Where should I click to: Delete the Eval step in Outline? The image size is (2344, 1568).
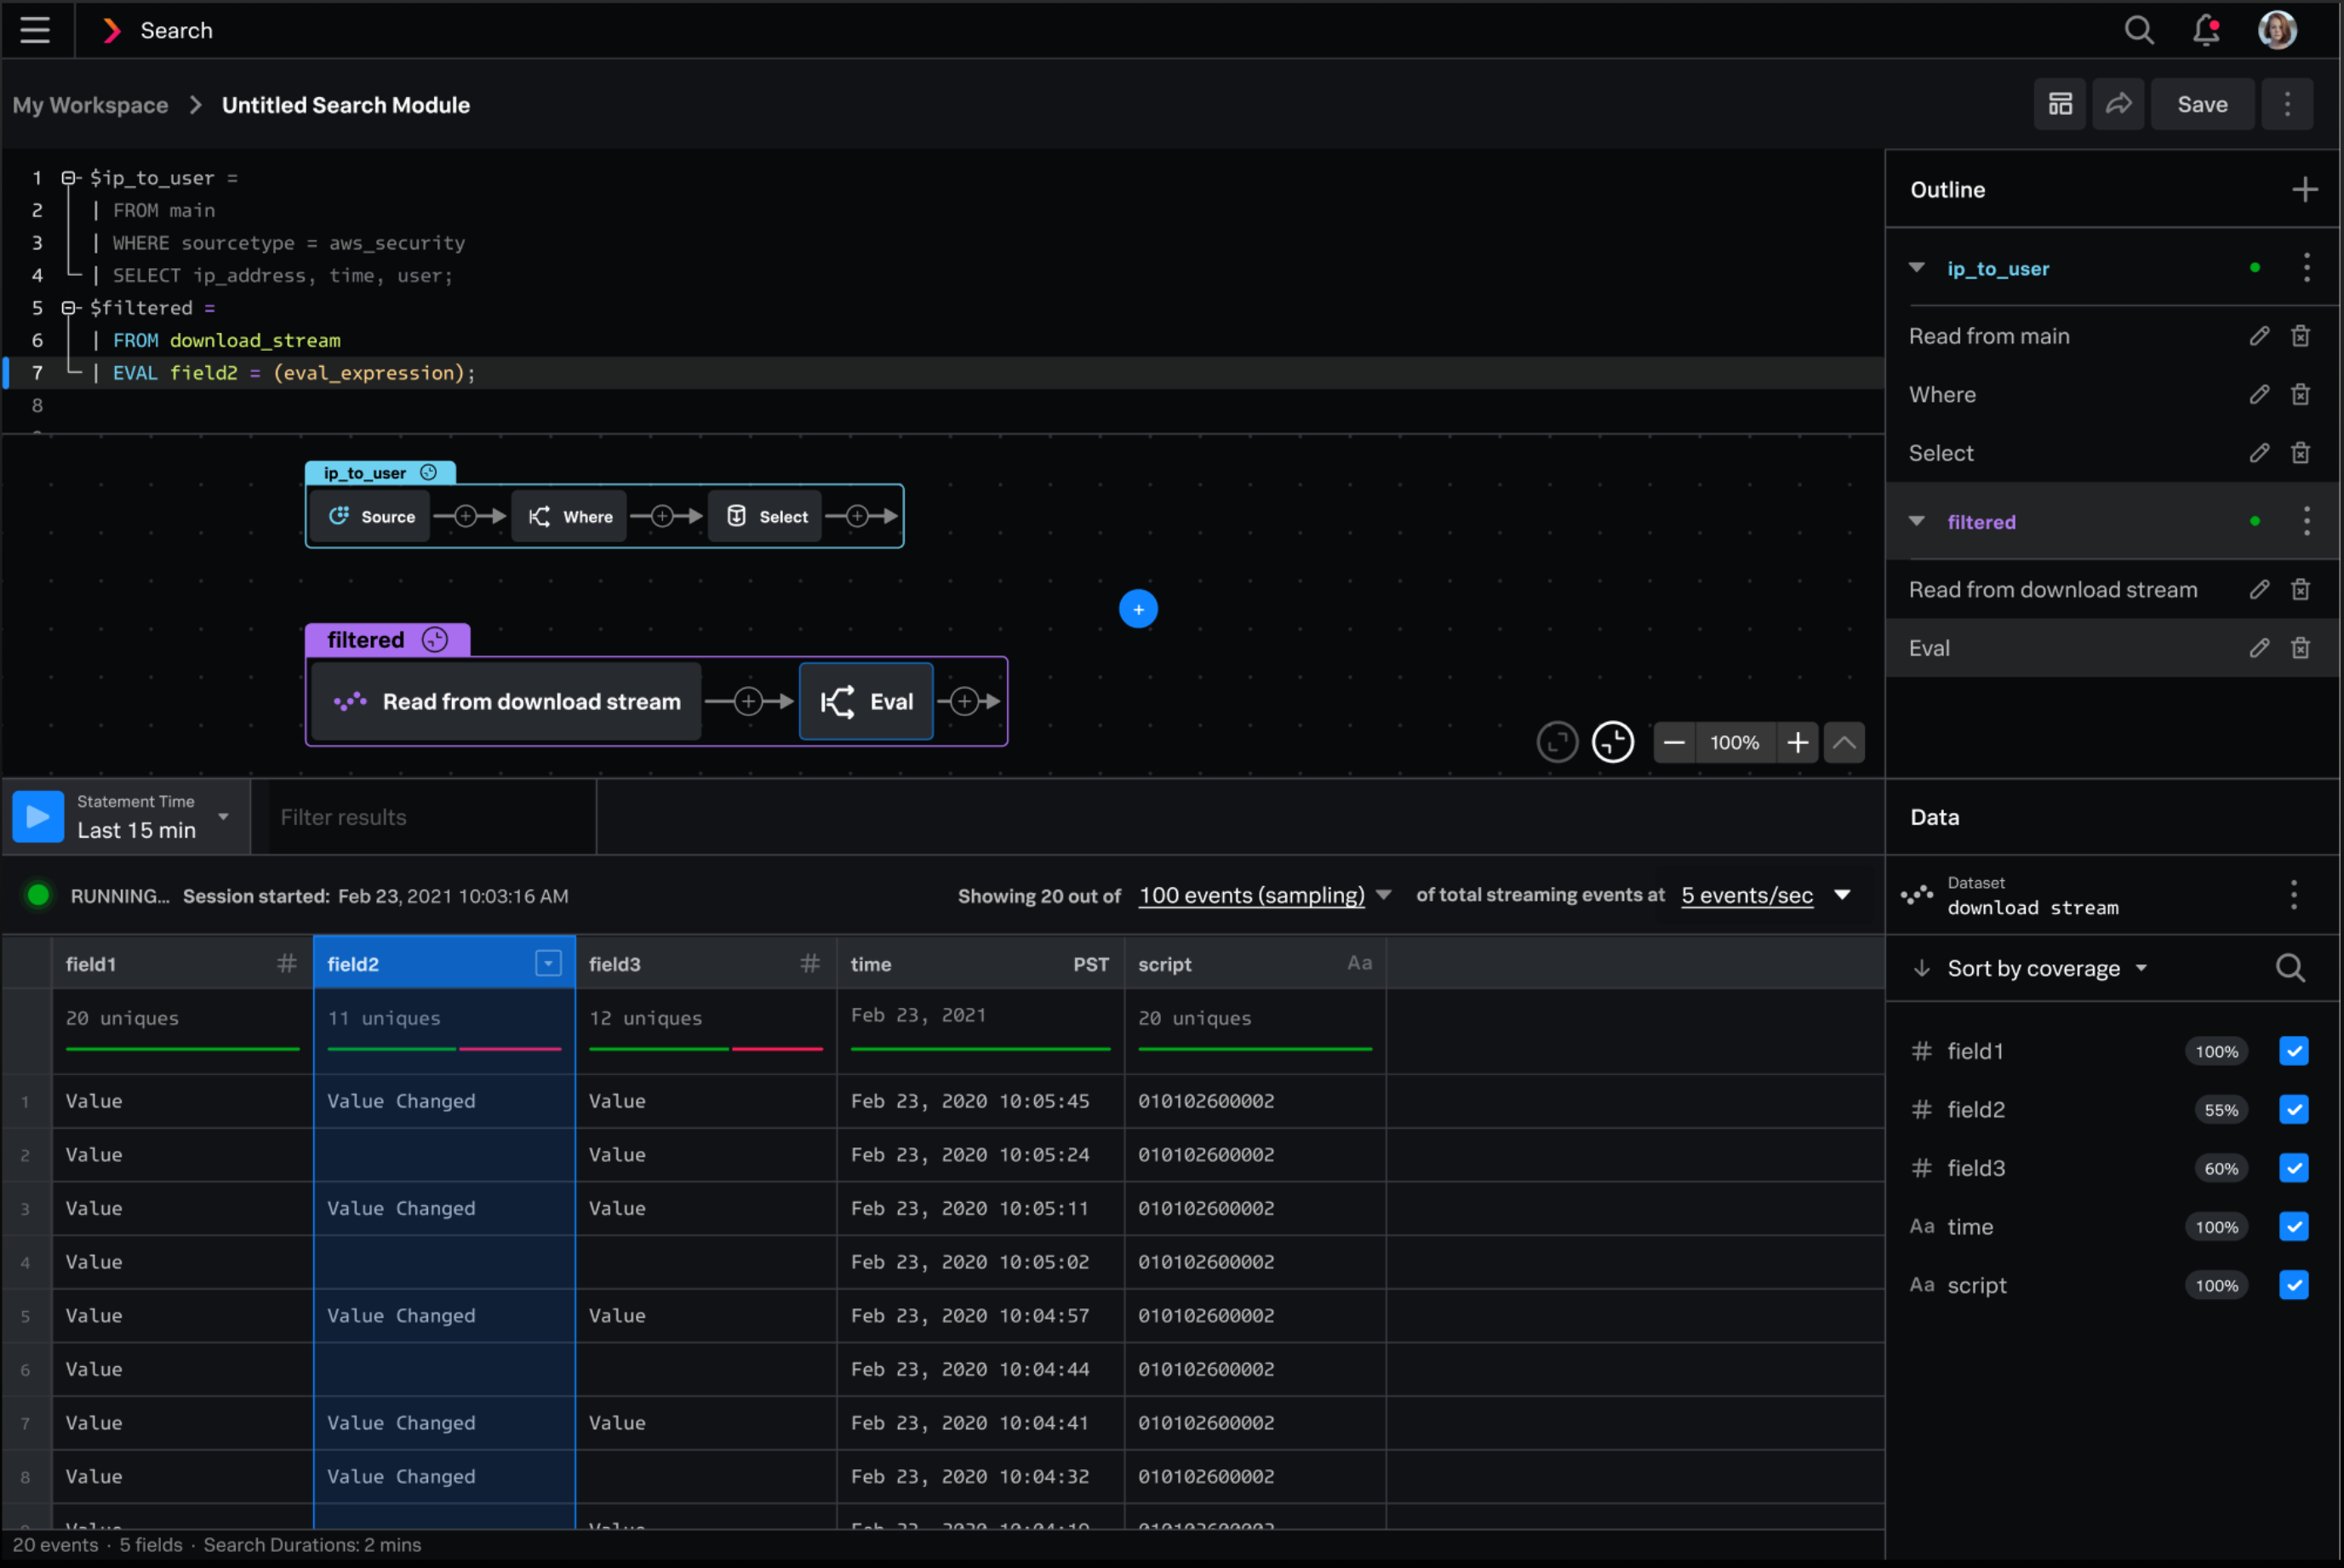pos(2300,648)
